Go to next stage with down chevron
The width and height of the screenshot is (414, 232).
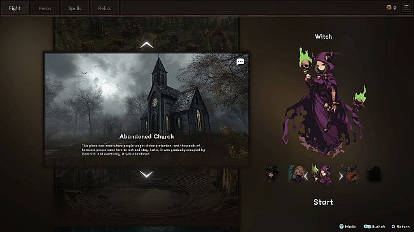(146, 174)
